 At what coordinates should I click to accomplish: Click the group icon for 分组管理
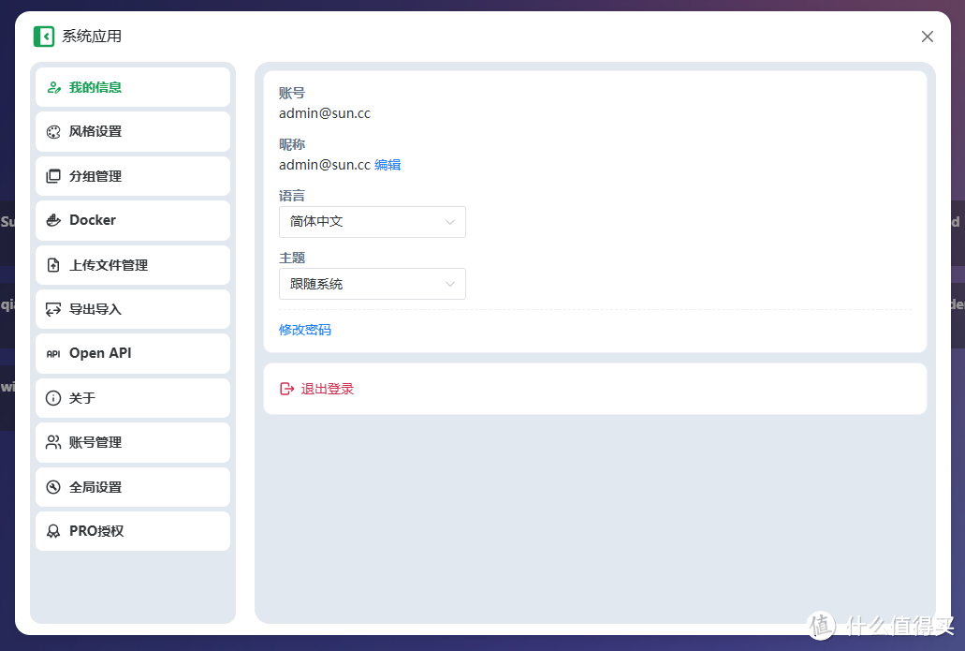(x=53, y=176)
